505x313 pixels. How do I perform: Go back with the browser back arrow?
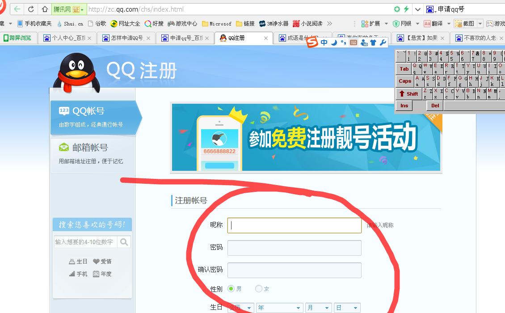pos(17,9)
